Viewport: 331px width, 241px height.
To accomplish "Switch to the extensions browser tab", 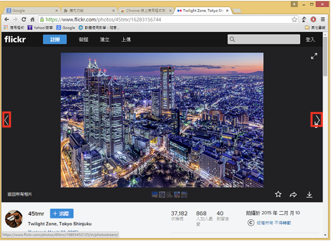I will pos(89,10).
